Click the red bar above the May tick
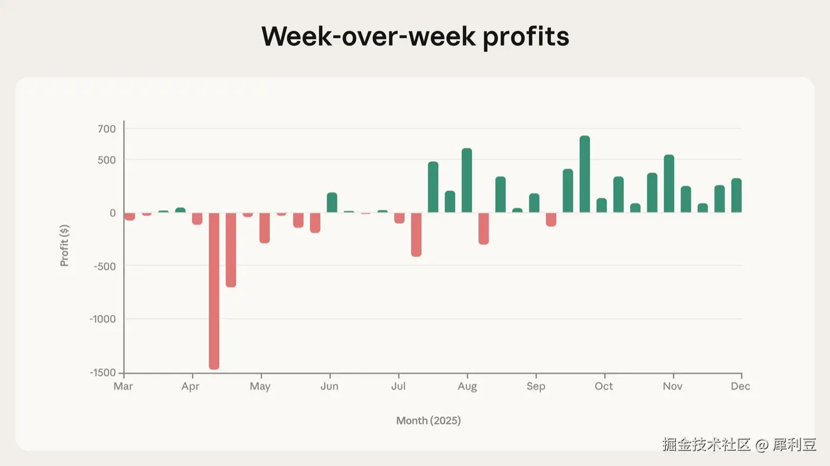This screenshot has height=466, width=830. (264, 228)
